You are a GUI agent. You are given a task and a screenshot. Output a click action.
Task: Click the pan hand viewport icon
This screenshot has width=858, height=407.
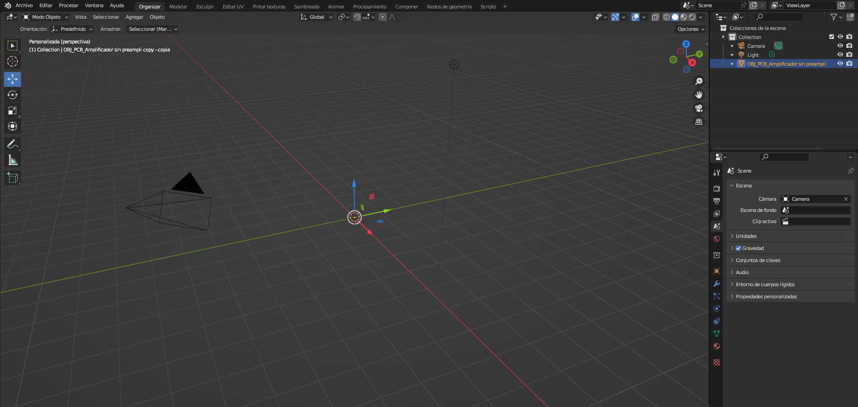click(x=699, y=95)
